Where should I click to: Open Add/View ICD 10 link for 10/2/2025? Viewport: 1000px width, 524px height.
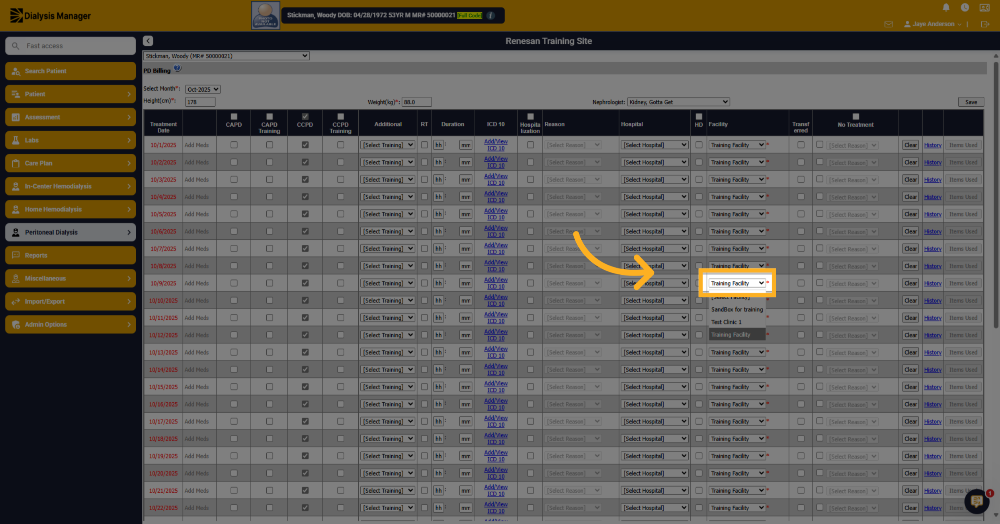496,162
